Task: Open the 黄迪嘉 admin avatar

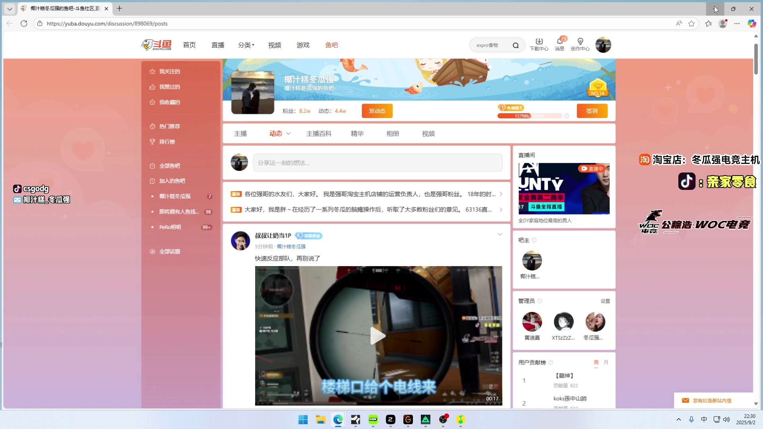Action: (x=532, y=322)
